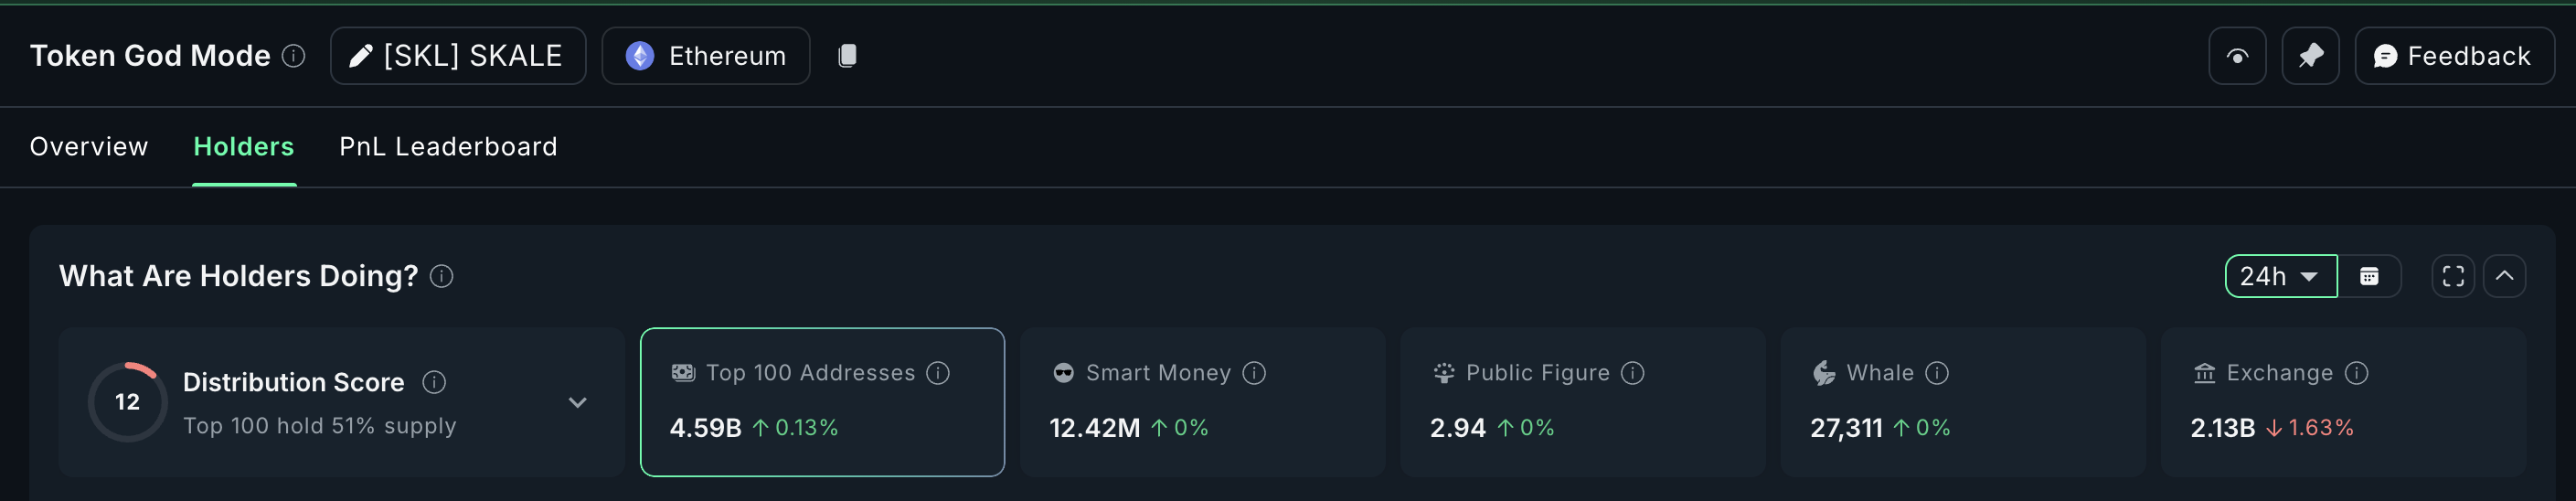The height and width of the screenshot is (501, 2576).
Task: Click the Distribution Score 12 progress ring
Action: coord(127,402)
